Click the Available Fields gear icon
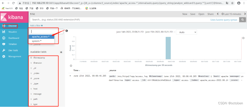The image size is (247, 107). tap(61, 52)
